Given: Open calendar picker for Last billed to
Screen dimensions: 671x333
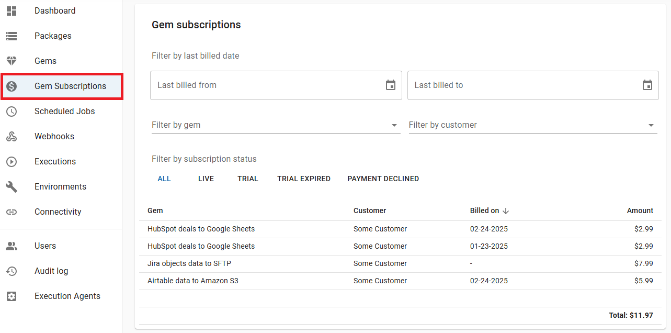Looking at the screenshot, I should click(647, 85).
